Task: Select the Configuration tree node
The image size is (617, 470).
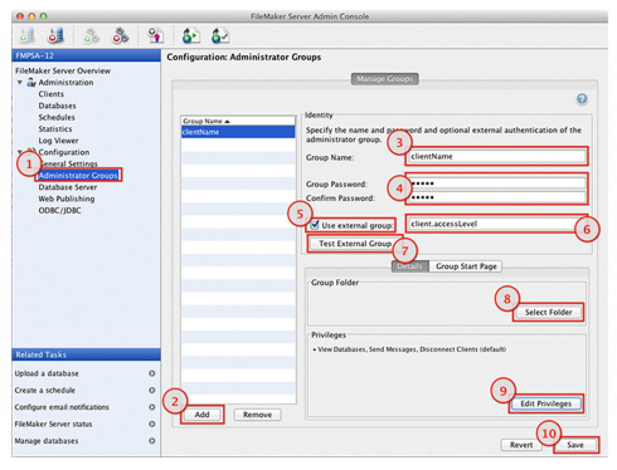Action: pos(64,152)
